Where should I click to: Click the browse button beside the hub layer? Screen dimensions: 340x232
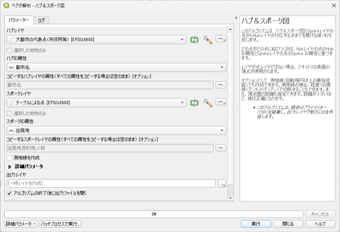click(x=221, y=39)
